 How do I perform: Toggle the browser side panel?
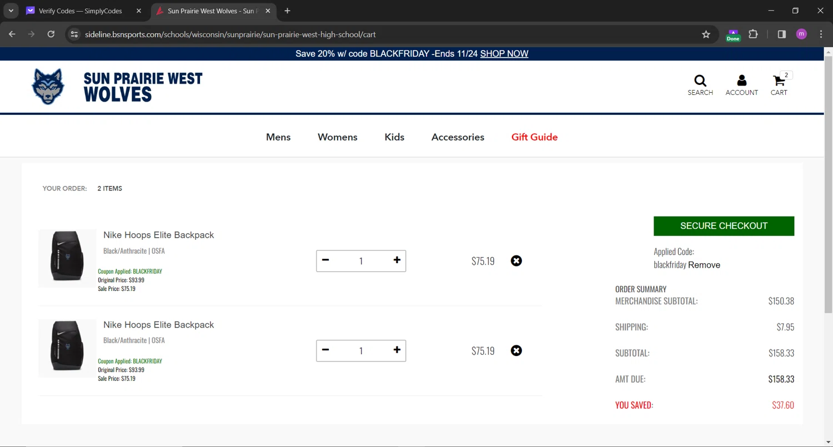click(x=782, y=34)
